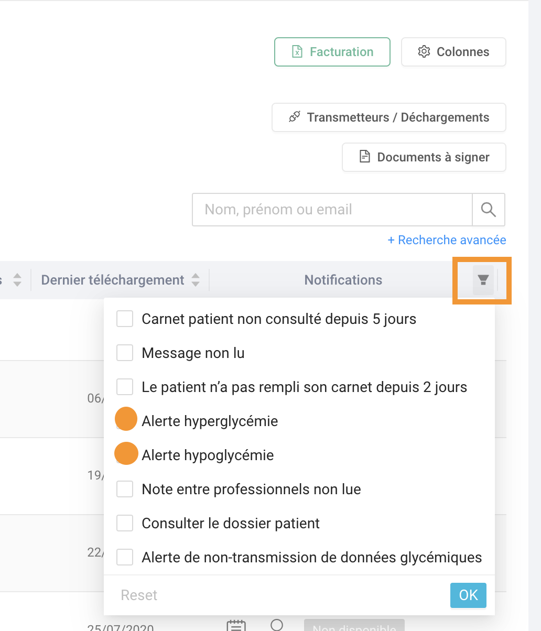This screenshot has height=631, width=541.
Task: Toggle Alerte hyperglycémie filter
Action: 125,421
